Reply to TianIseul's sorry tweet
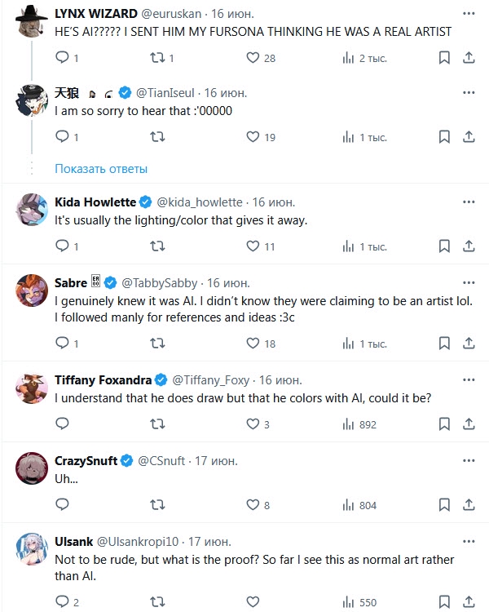This screenshot has height=612, width=489. coord(61,137)
